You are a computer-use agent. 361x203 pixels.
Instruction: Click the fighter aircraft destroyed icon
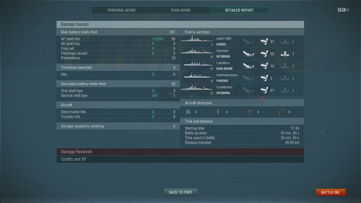pos(188,112)
